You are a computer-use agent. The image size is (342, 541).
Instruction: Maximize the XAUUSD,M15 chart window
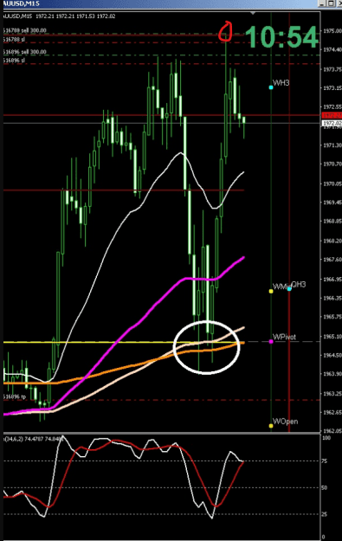pos(330,3)
